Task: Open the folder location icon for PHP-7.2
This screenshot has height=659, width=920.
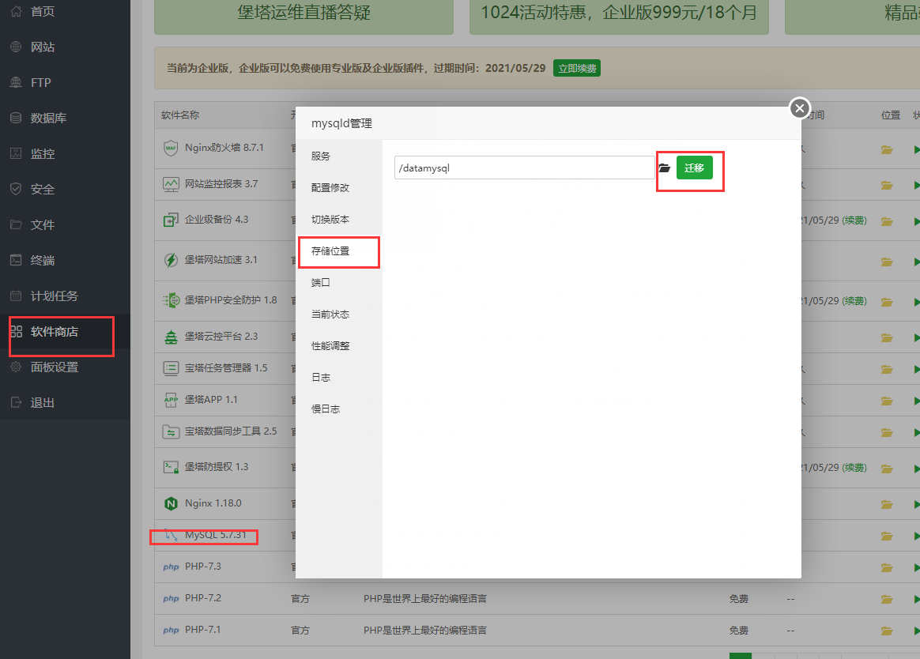Action: pyautogui.click(x=887, y=599)
